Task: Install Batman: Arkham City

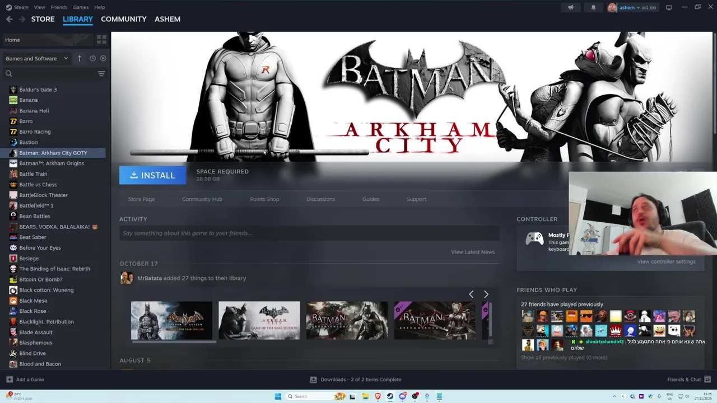Action: [152, 175]
